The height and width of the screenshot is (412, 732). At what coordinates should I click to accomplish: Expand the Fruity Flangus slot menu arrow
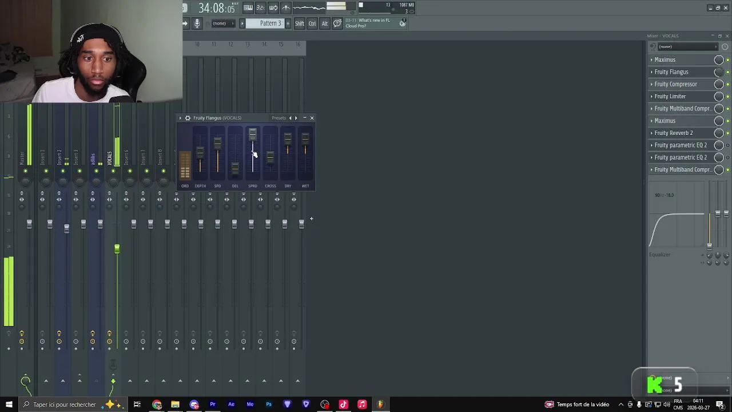tap(651, 72)
